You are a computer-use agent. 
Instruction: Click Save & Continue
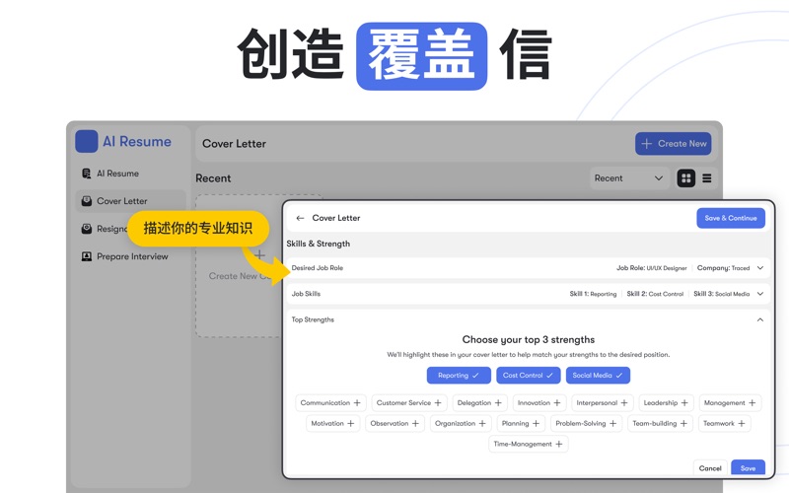731,218
